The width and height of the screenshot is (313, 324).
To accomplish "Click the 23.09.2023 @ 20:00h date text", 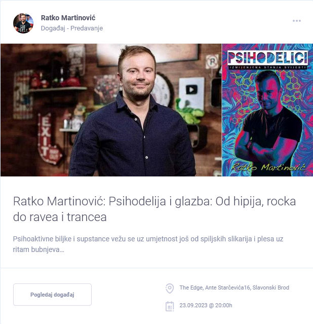I will (206, 305).
